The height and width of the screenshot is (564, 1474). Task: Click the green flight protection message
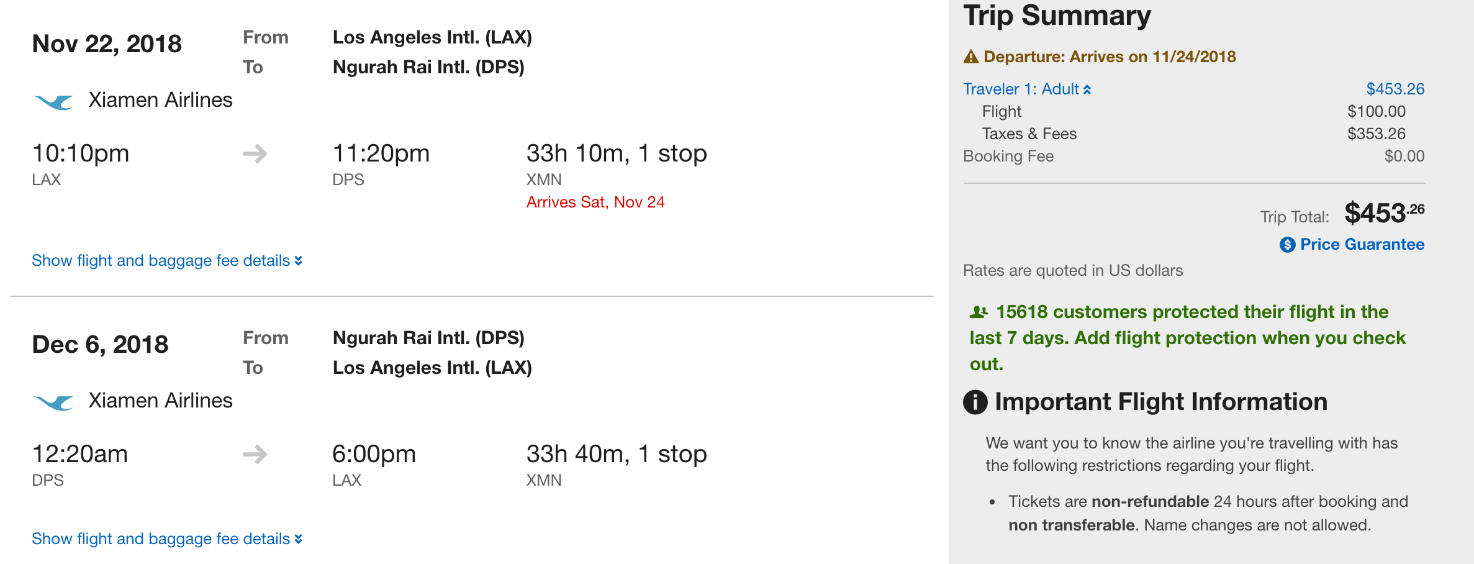click(1187, 338)
